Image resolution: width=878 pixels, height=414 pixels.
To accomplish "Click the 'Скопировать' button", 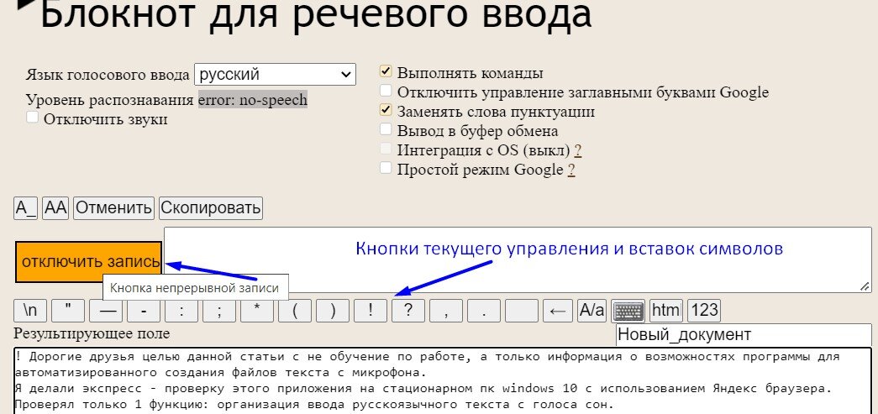I will [211, 208].
